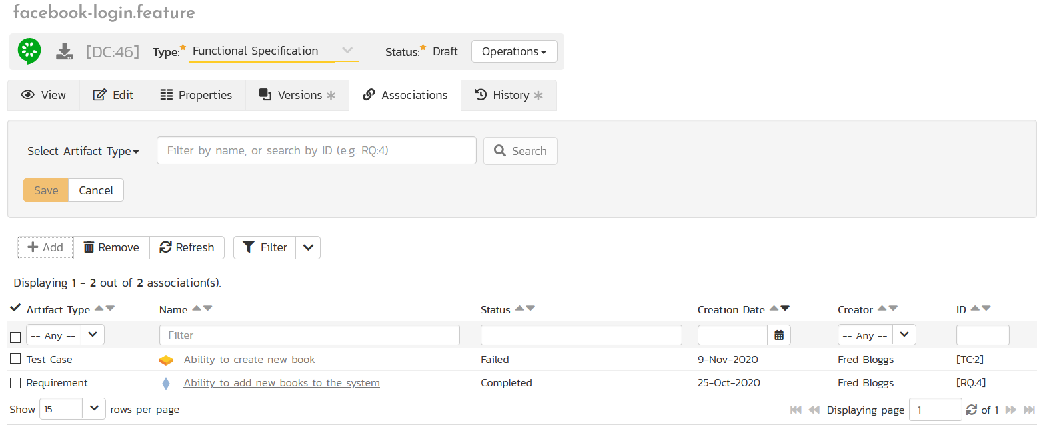Click the Test Case orange icon
The image size is (1041, 429).
(x=166, y=360)
